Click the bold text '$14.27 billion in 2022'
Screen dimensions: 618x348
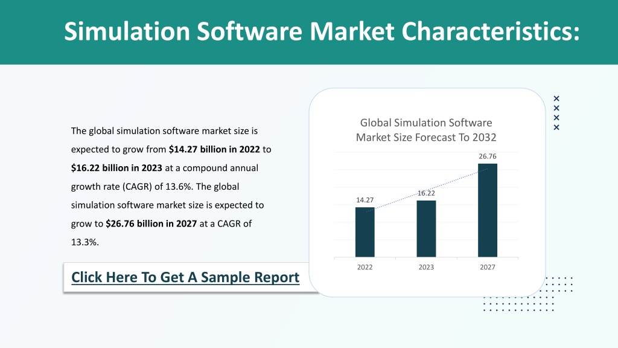pos(214,150)
